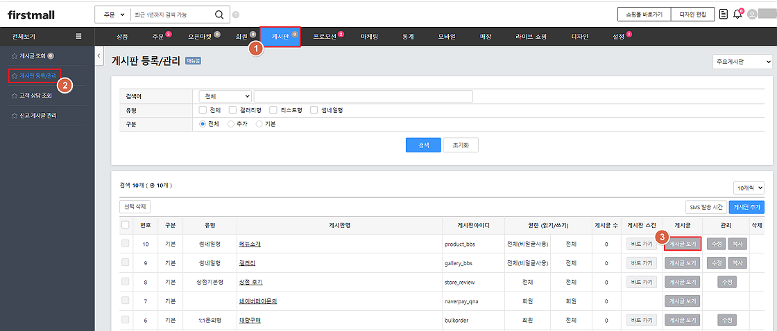Click the SMS 발송 시간 button

706,207
